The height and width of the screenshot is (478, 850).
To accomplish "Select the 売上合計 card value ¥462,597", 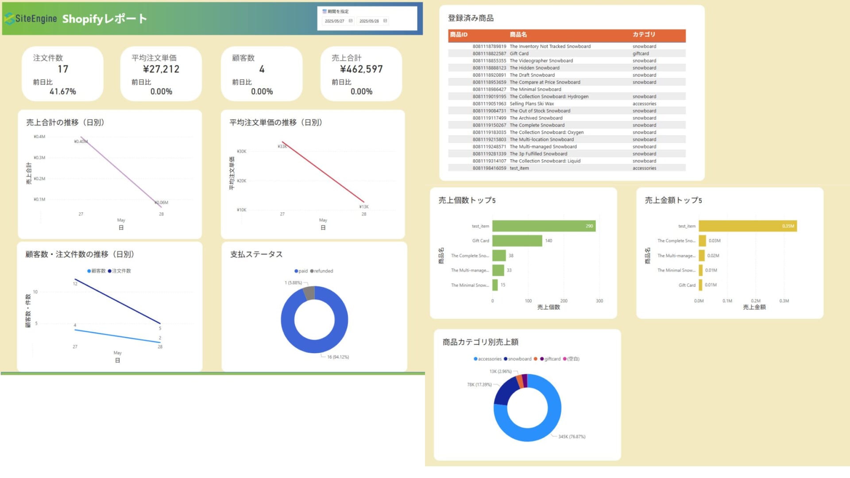I will [x=361, y=69].
